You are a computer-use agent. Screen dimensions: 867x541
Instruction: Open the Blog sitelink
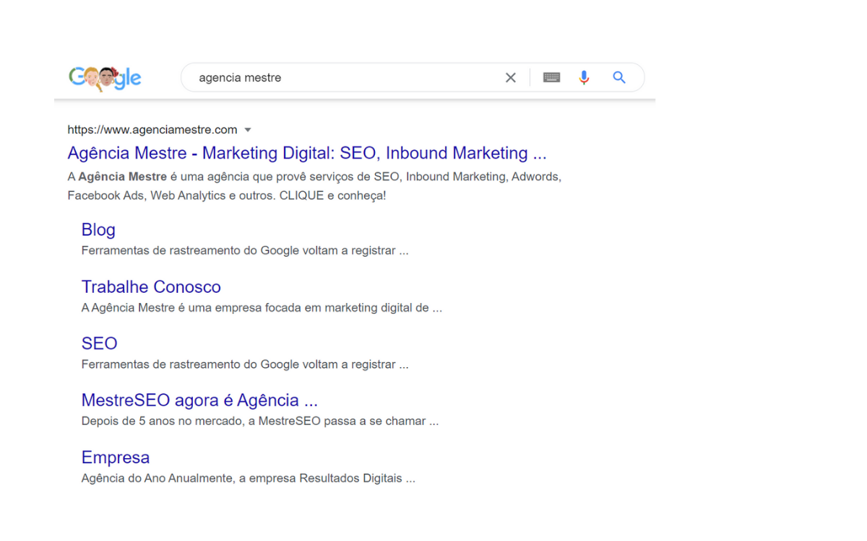[98, 229]
